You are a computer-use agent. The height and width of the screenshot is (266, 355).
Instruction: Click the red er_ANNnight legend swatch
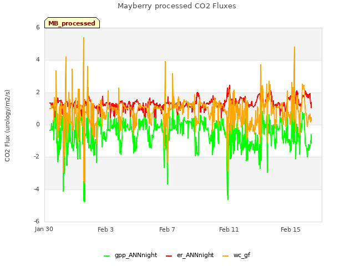169,256
